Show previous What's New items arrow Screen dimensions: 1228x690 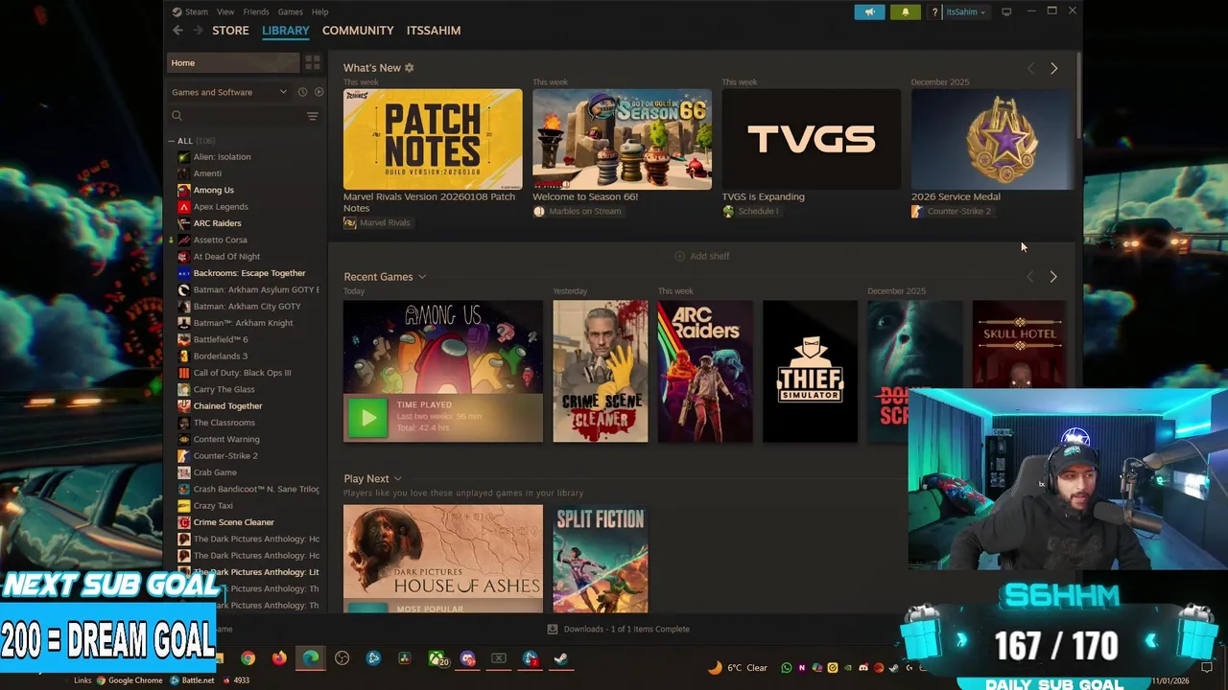(x=1030, y=68)
